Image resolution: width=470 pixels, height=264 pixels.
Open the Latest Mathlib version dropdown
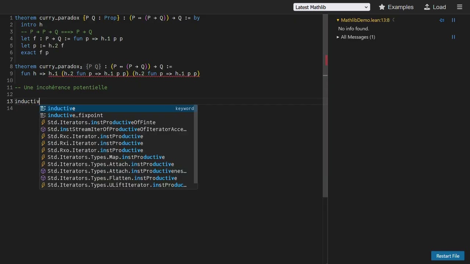[332, 7]
